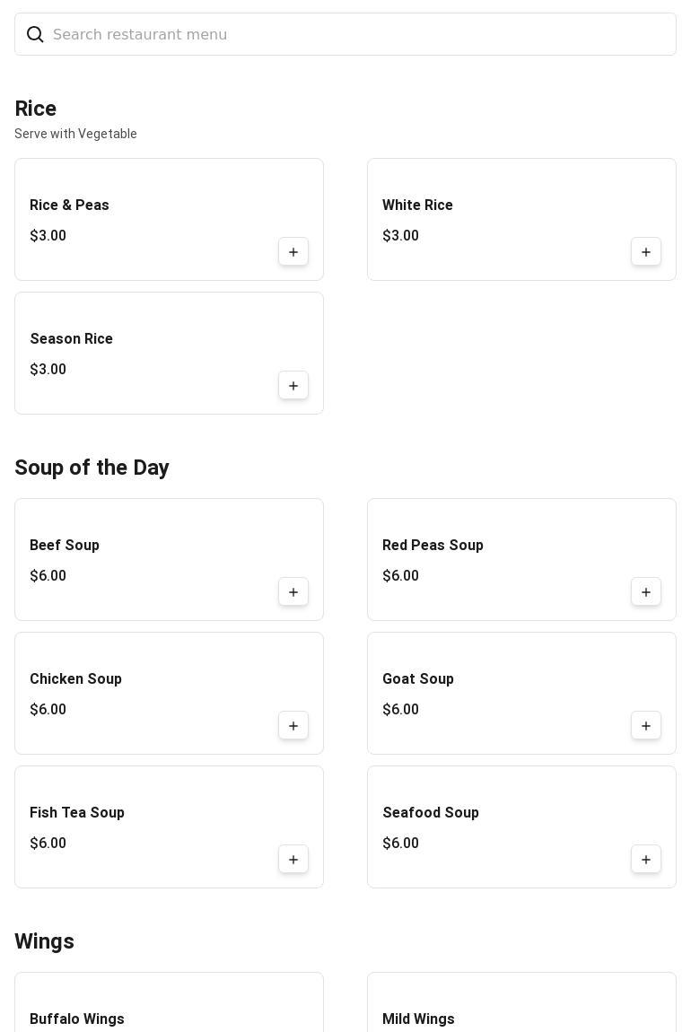Open the Goat Soup item name
The image size is (691, 1032).
tap(418, 679)
